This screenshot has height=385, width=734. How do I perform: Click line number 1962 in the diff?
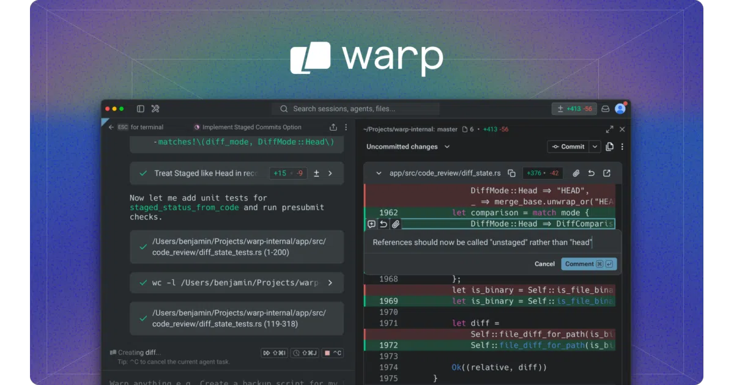[x=388, y=213]
